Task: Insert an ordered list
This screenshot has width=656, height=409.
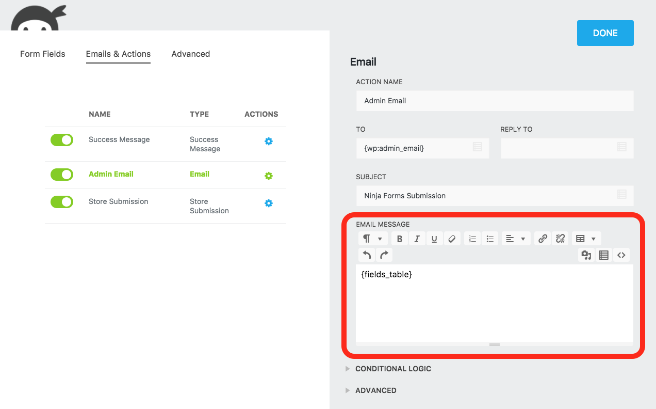Action: pos(472,238)
